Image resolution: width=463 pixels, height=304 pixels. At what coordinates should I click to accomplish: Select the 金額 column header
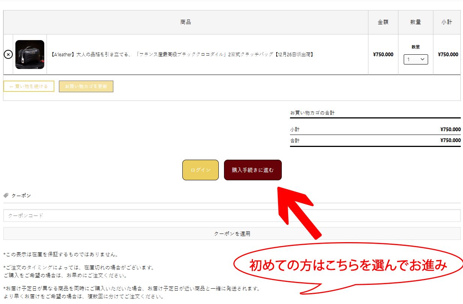(x=383, y=22)
